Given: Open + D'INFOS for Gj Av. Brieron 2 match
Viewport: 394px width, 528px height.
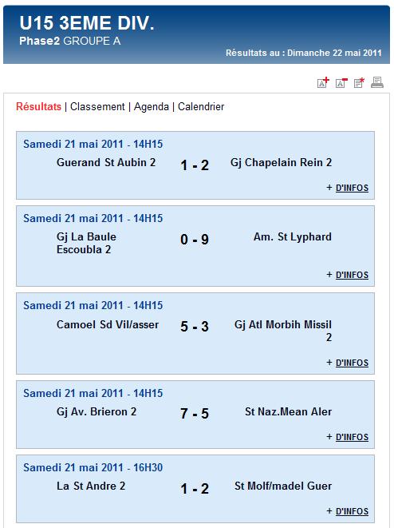Looking at the screenshot, I should pos(348,437).
